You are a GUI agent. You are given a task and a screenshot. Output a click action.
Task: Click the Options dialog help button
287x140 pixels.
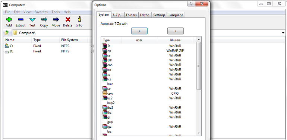pyautogui.click(x=191, y=4)
